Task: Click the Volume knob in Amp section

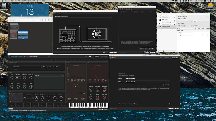Action: click(98, 97)
